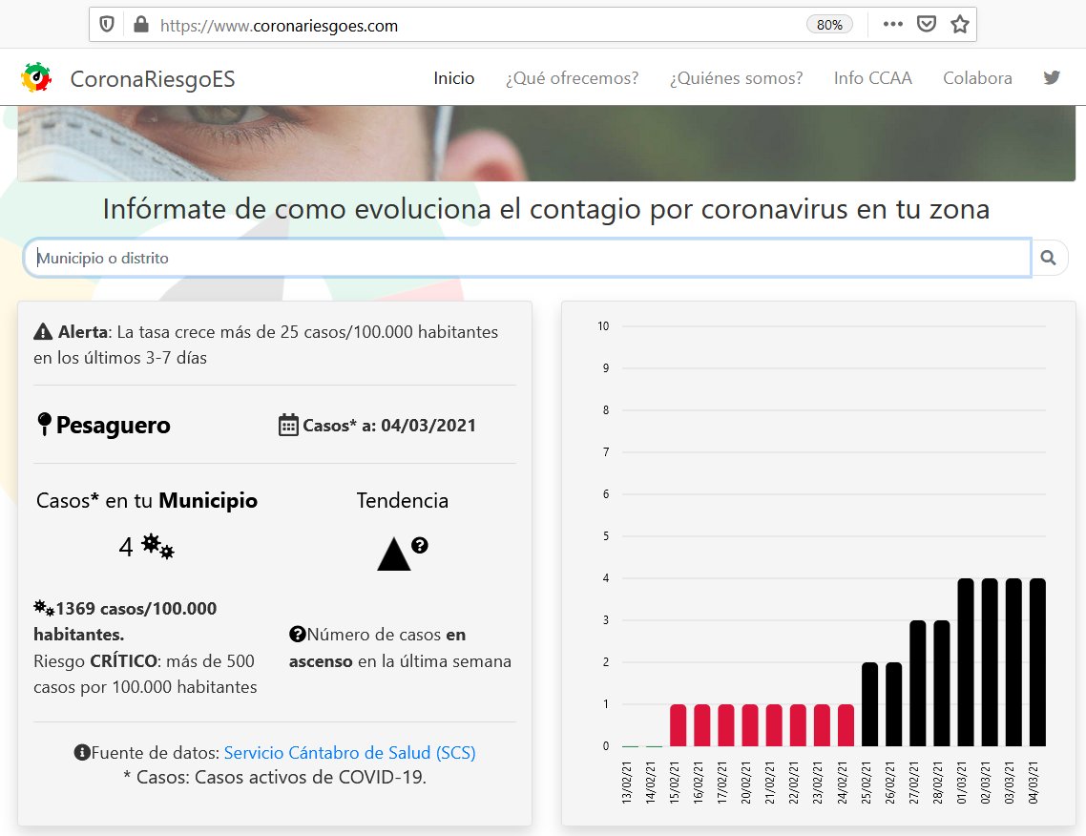Click the Pesaguero municipality name
The image size is (1086, 836).
pos(113,426)
